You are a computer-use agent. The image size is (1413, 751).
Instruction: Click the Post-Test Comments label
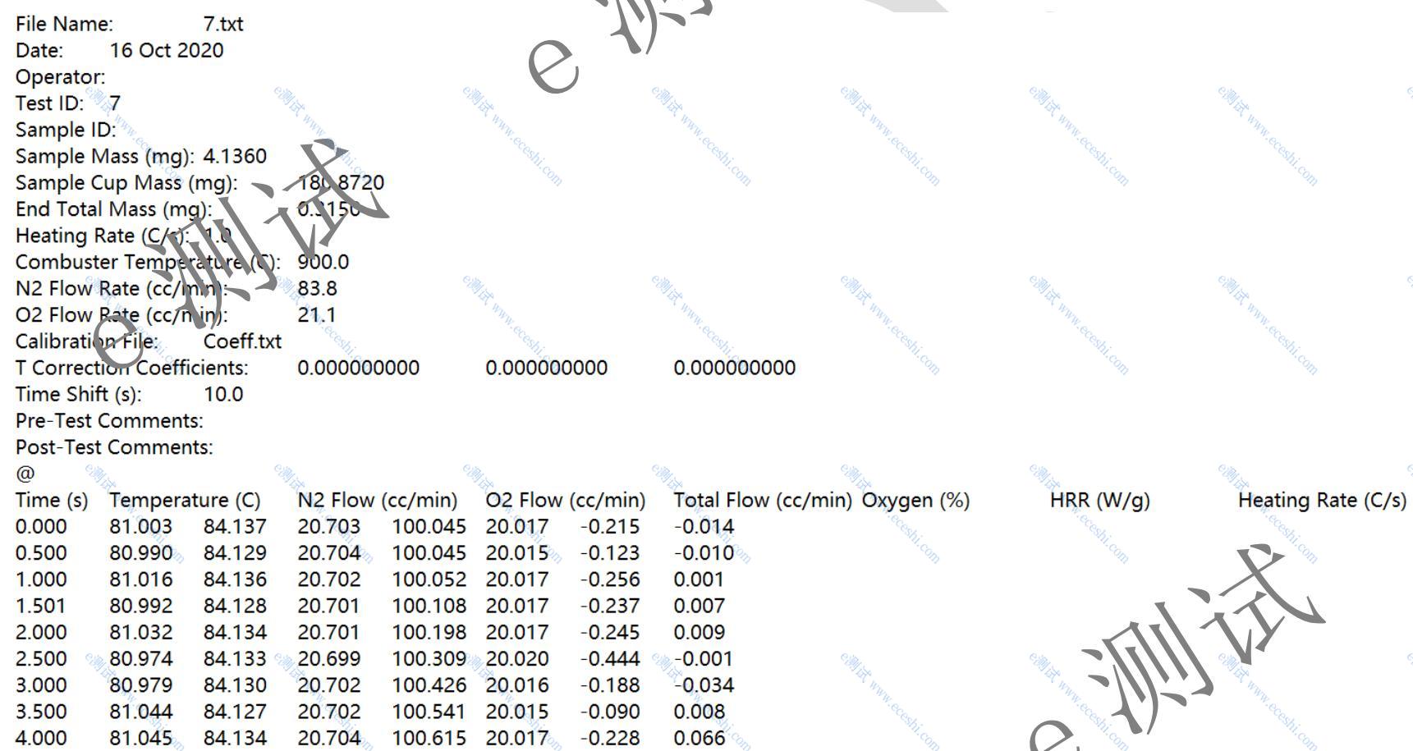click(x=114, y=447)
